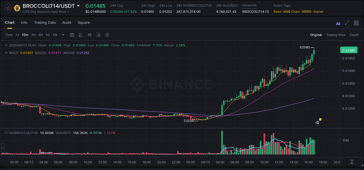Select the chart overview line icon

click(81, 35)
